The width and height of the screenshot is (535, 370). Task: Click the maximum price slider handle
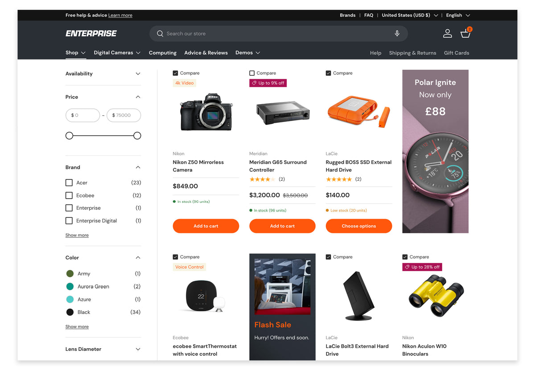(x=137, y=136)
